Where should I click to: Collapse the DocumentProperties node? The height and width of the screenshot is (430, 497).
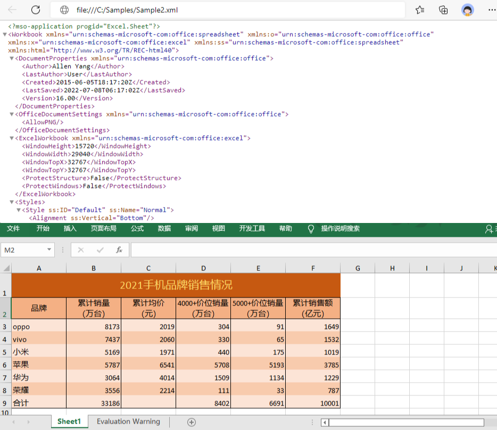pyautogui.click(x=12, y=59)
